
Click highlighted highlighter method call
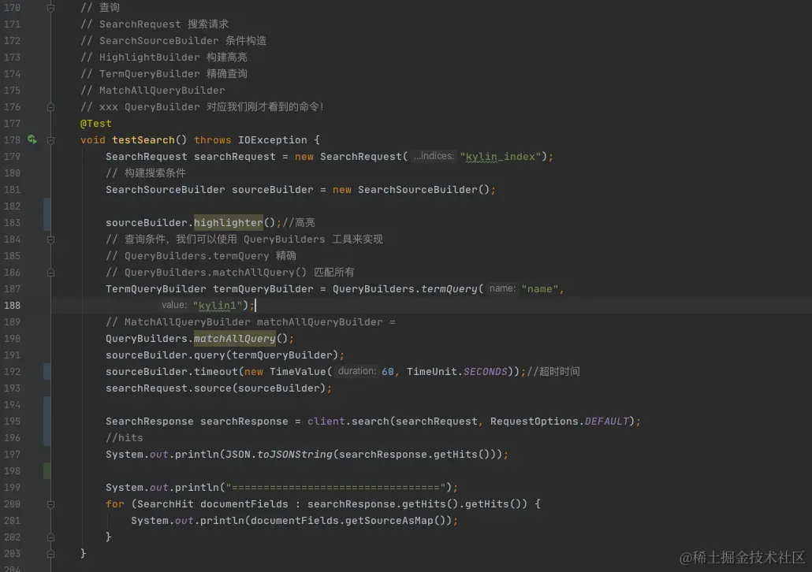[229, 223]
